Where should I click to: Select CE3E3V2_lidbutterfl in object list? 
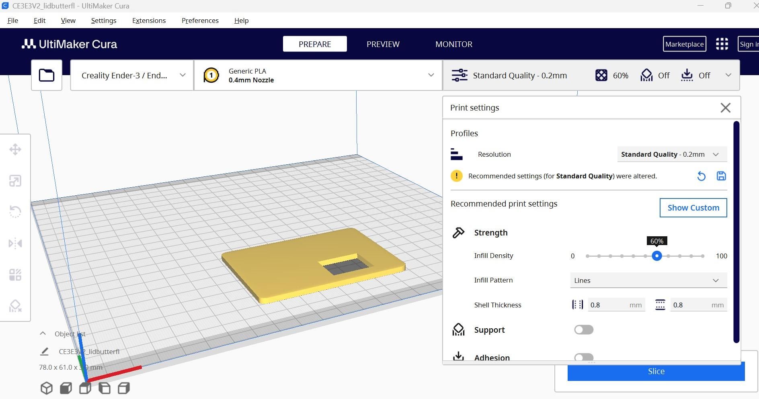click(x=89, y=352)
